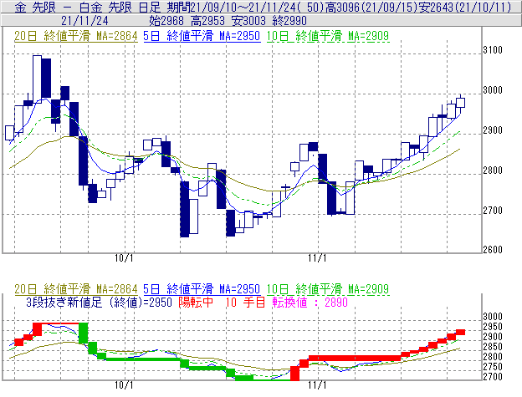
Task: Click the 2700 label on upper price axis
Action: [493, 211]
